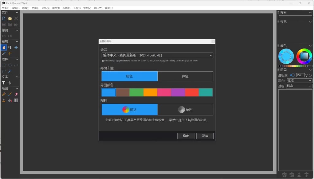Select the Gradient tool icon

(x=16, y=100)
